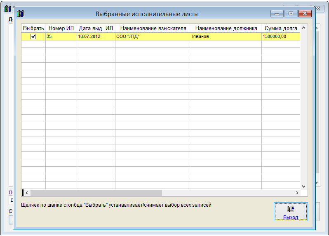This screenshot has width=329, height=236.
Task: Select the date cell 18.07.2012
Action: pyautogui.click(x=96, y=37)
